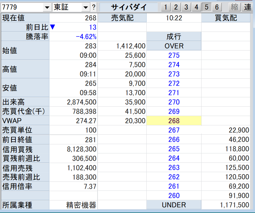
Task: Select the 成行 market order cell
Action: tap(174, 37)
